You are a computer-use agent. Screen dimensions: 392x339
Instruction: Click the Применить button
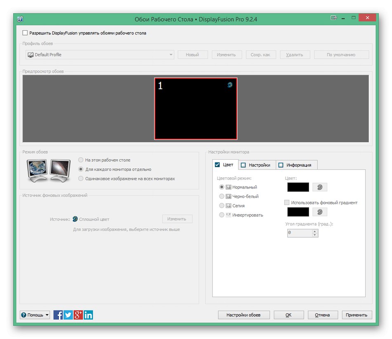(x=357, y=315)
